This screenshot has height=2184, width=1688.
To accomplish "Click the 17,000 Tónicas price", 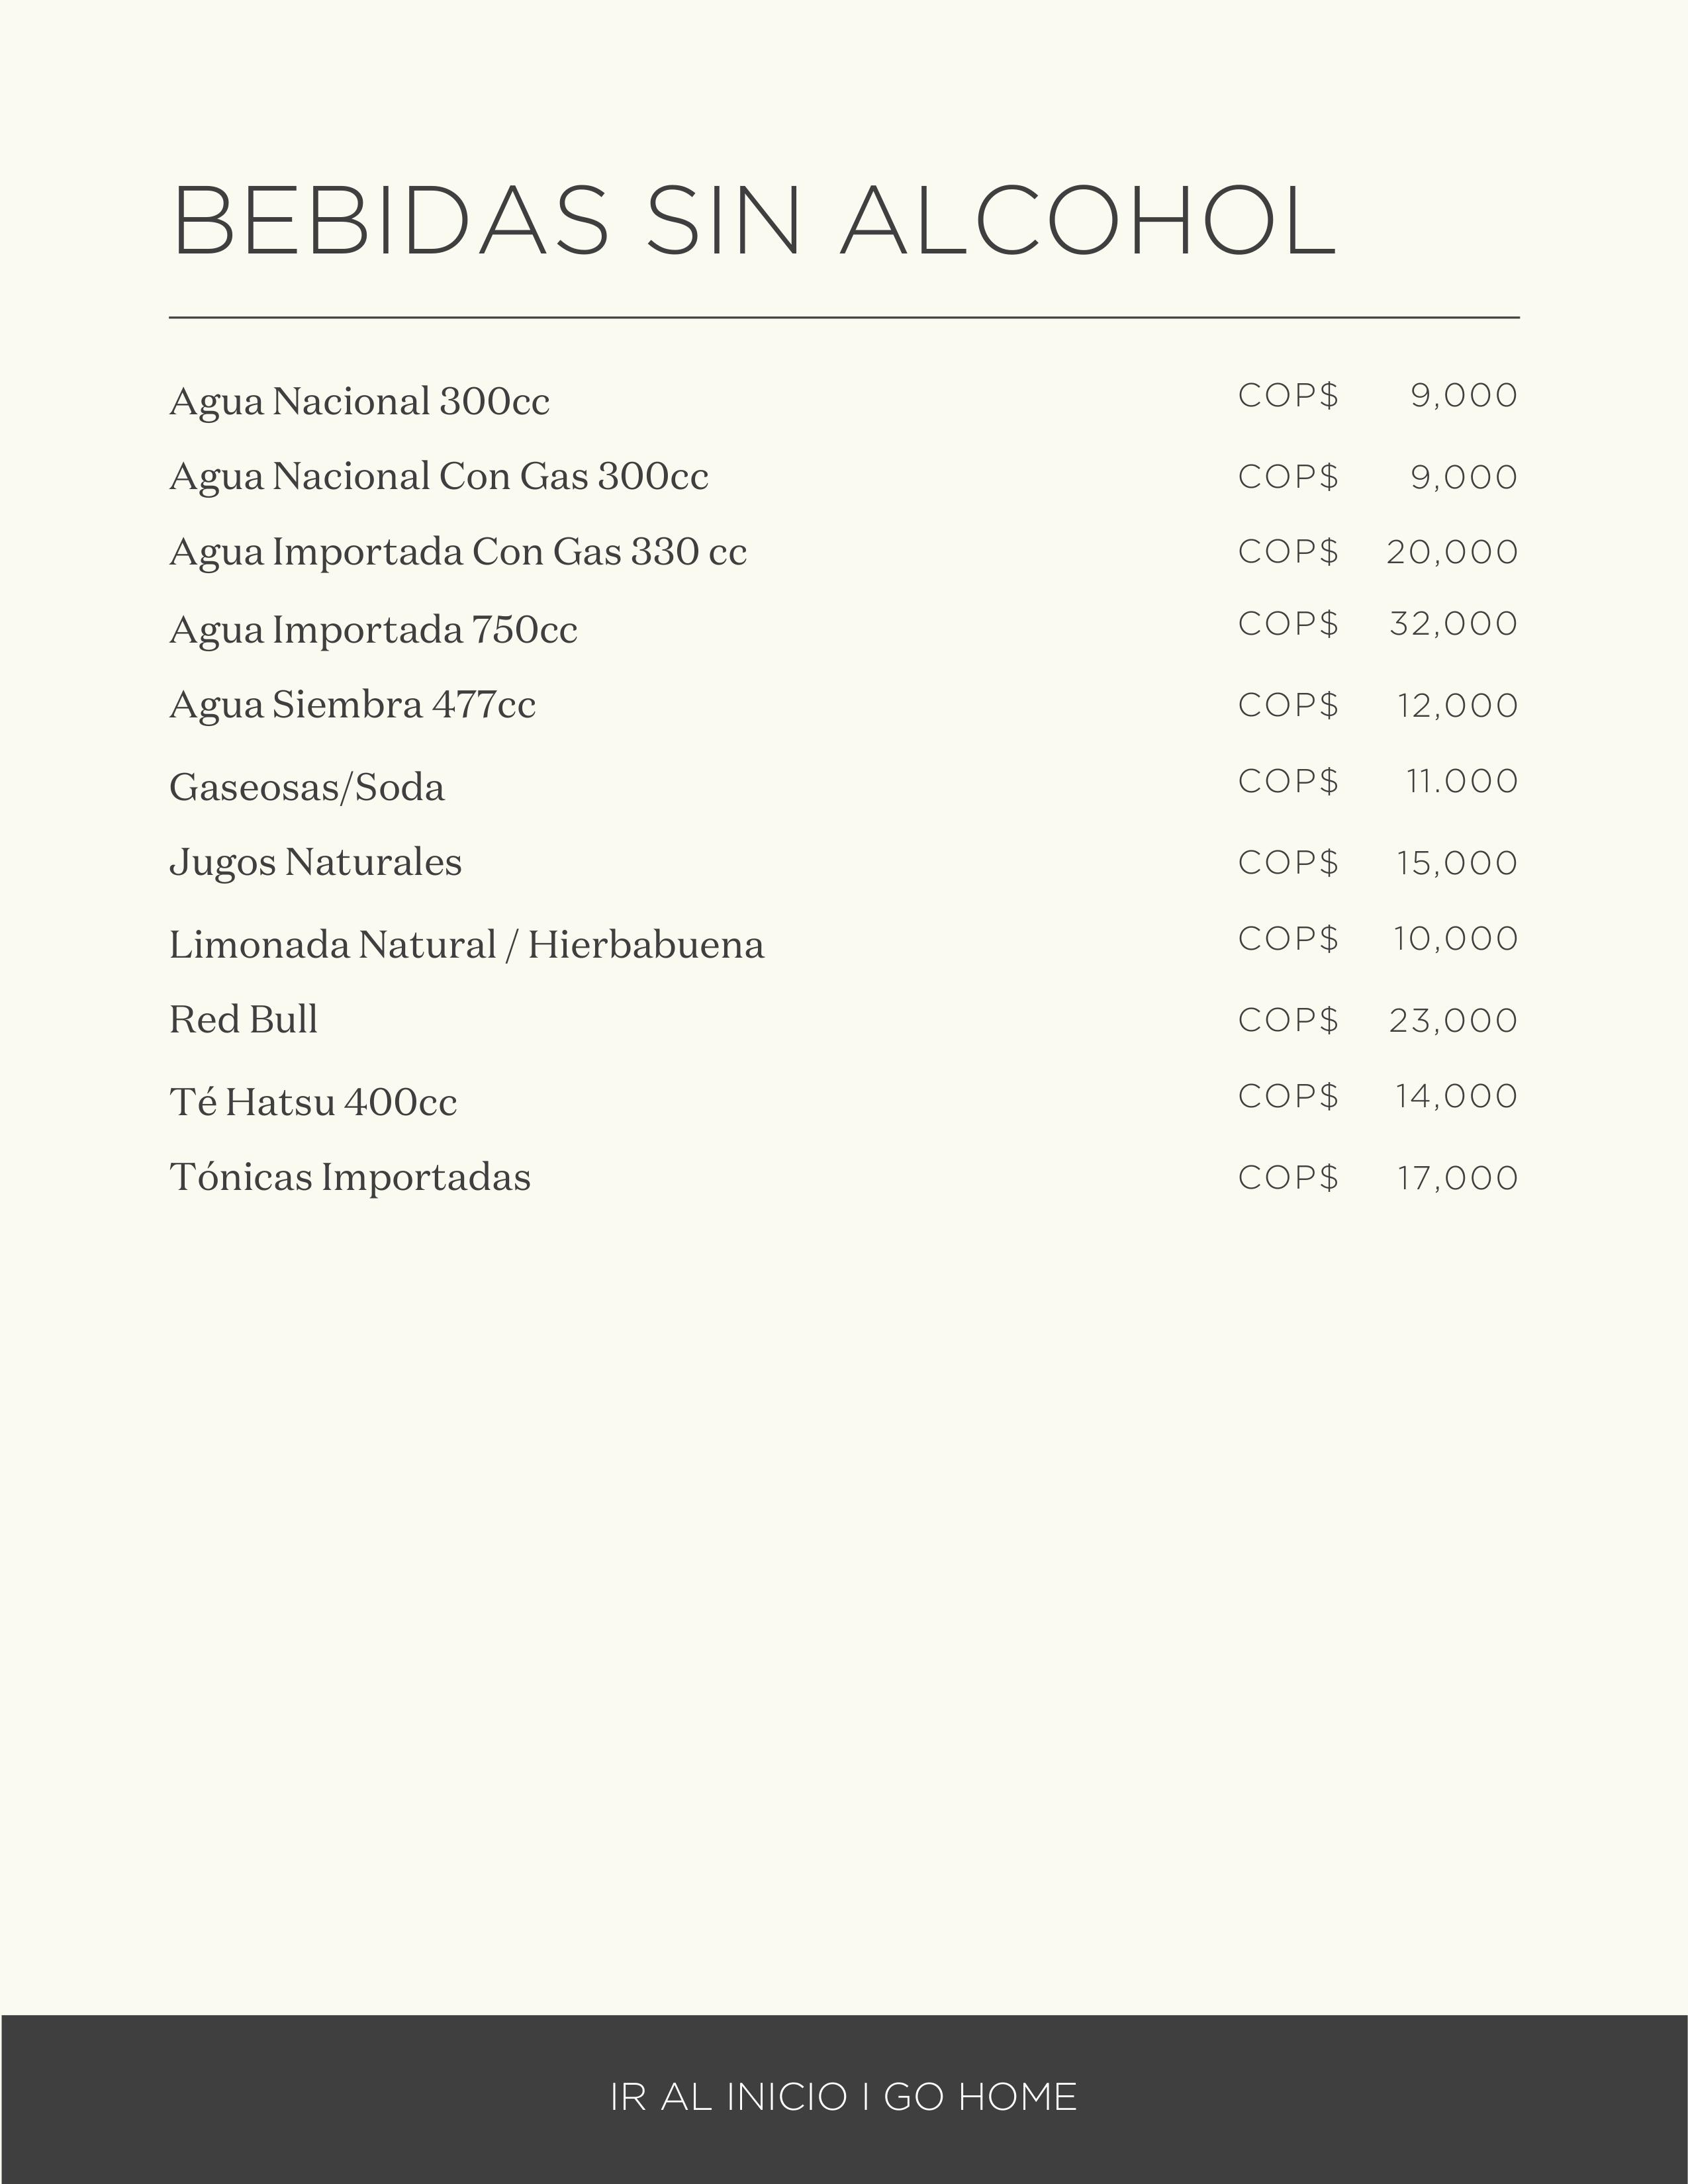I will click(x=1457, y=1178).
